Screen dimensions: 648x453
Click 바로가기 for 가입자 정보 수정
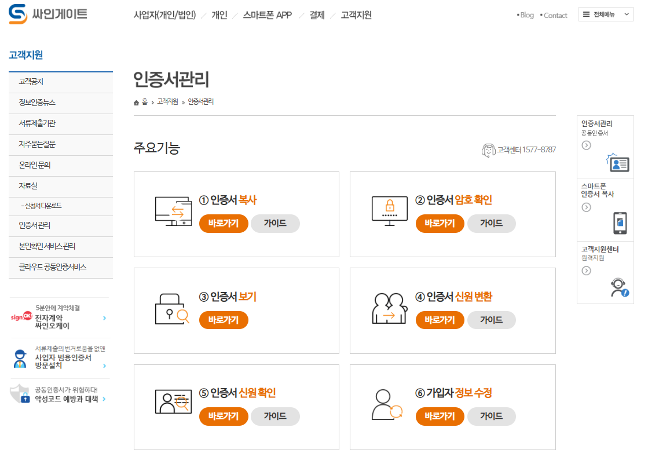click(x=440, y=416)
